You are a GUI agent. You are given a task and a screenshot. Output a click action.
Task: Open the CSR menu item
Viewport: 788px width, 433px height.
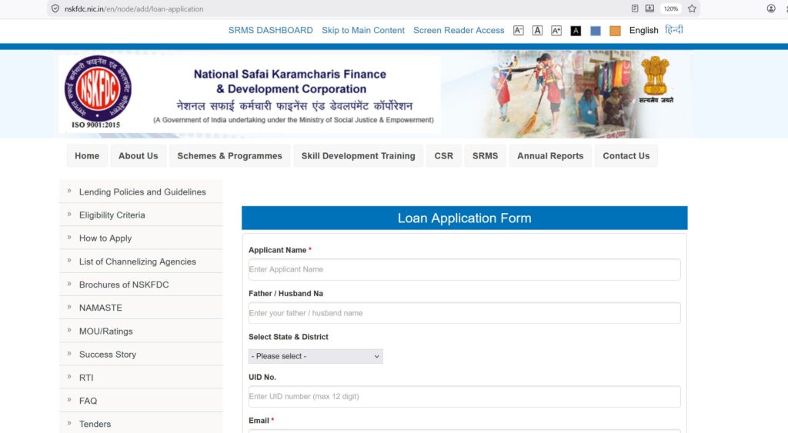pyautogui.click(x=444, y=155)
